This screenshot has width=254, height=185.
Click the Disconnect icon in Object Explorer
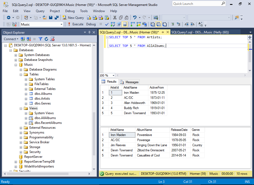tap(29, 39)
